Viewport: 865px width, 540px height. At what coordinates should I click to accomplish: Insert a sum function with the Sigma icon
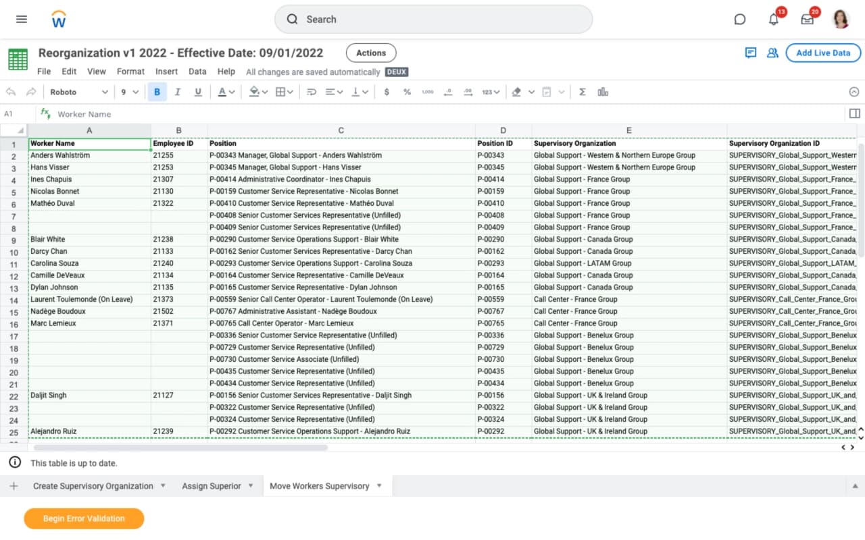582,92
